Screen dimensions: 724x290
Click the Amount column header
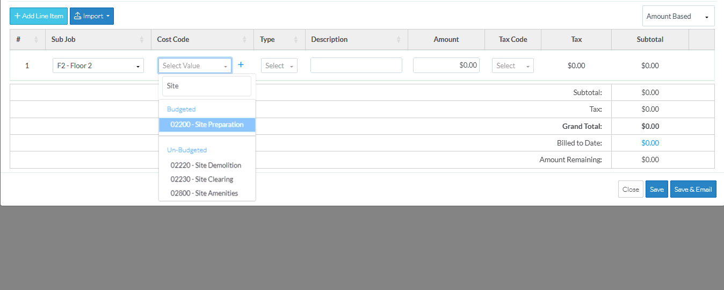coord(446,40)
